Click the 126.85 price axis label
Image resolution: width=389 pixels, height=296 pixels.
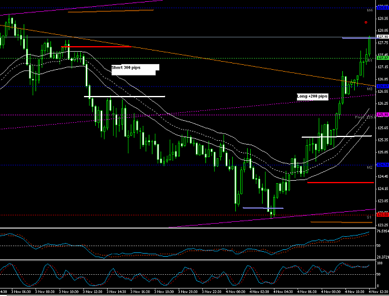383,79
